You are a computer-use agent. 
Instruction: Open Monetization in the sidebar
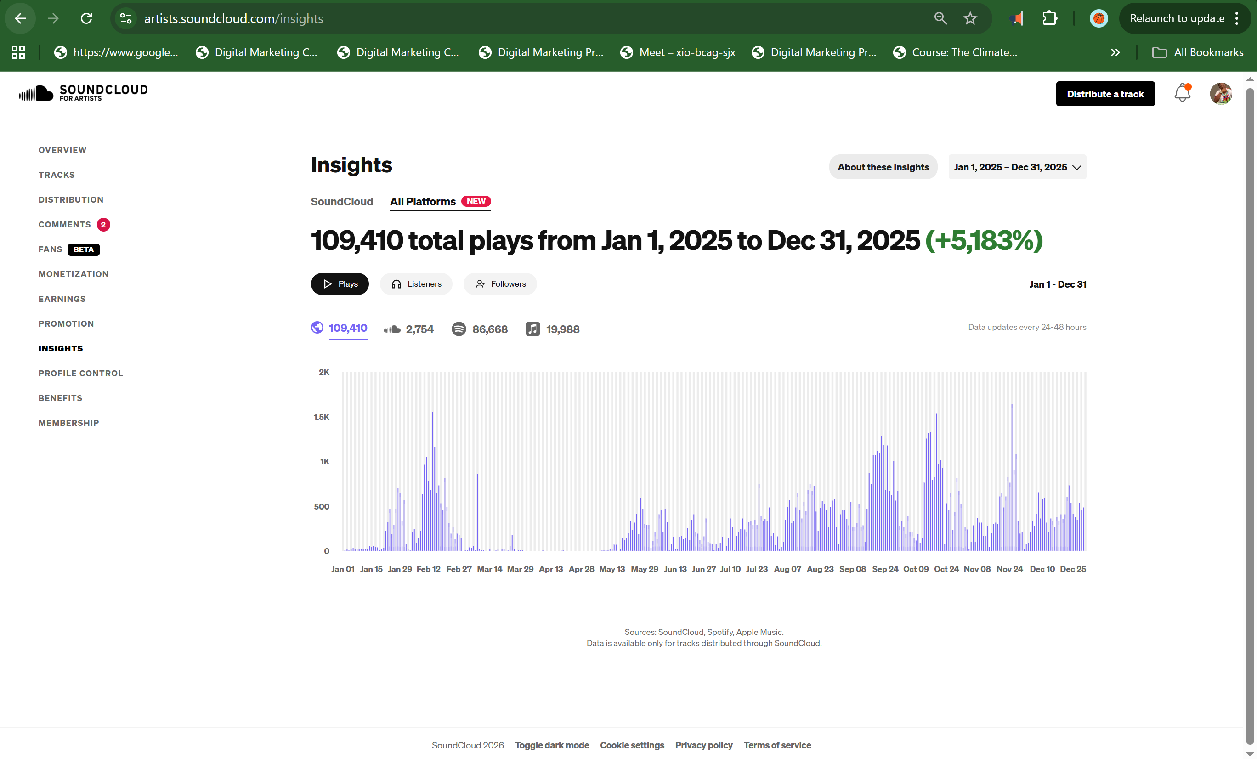74,274
